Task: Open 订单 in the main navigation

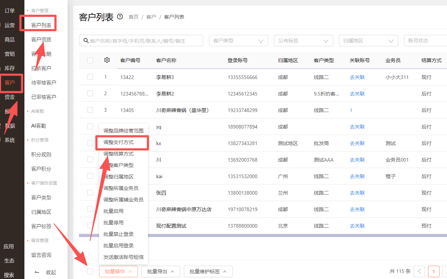Action: click(10, 11)
